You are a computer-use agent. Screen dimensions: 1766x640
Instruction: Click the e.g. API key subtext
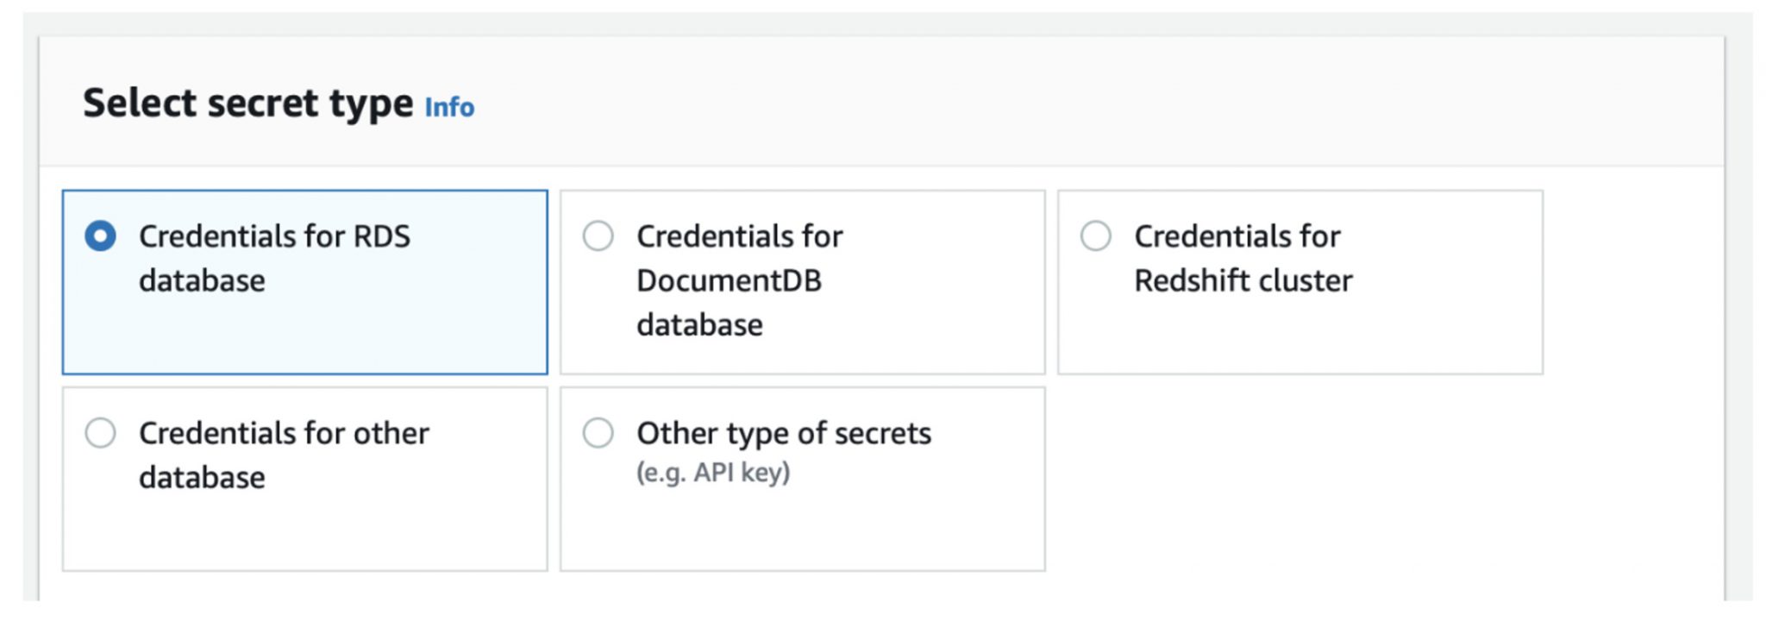pos(715,471)
